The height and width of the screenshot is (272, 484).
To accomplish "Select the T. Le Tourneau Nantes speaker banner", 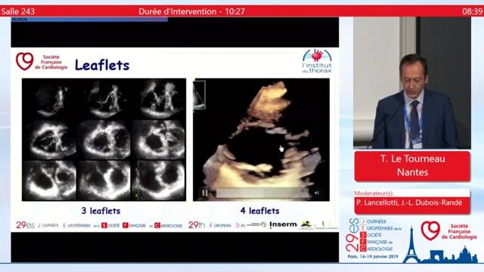I will [412, 166].
